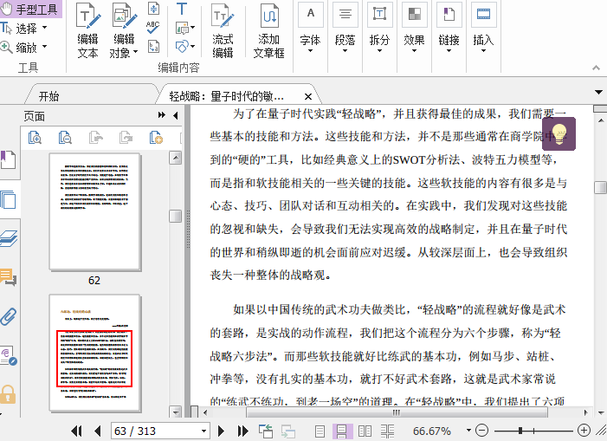Image resolution: width=607 pixels, height=441 pixels.
Task: Click thumbnail panel scroll down arrow
Action: point(176,412)
